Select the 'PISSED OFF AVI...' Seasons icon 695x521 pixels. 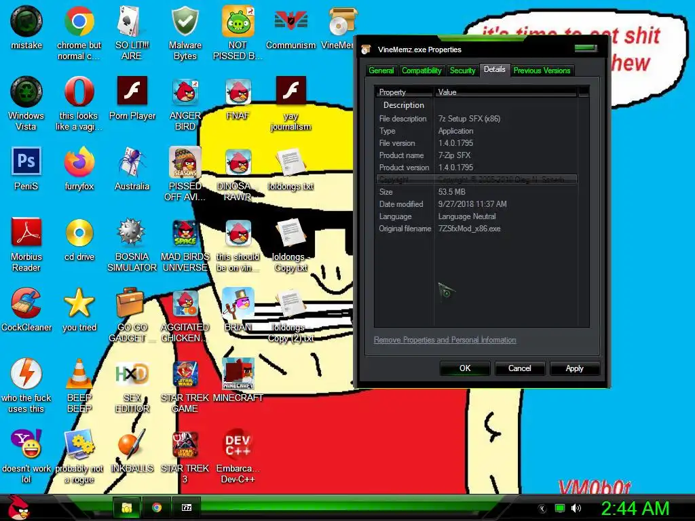point(185,174)
